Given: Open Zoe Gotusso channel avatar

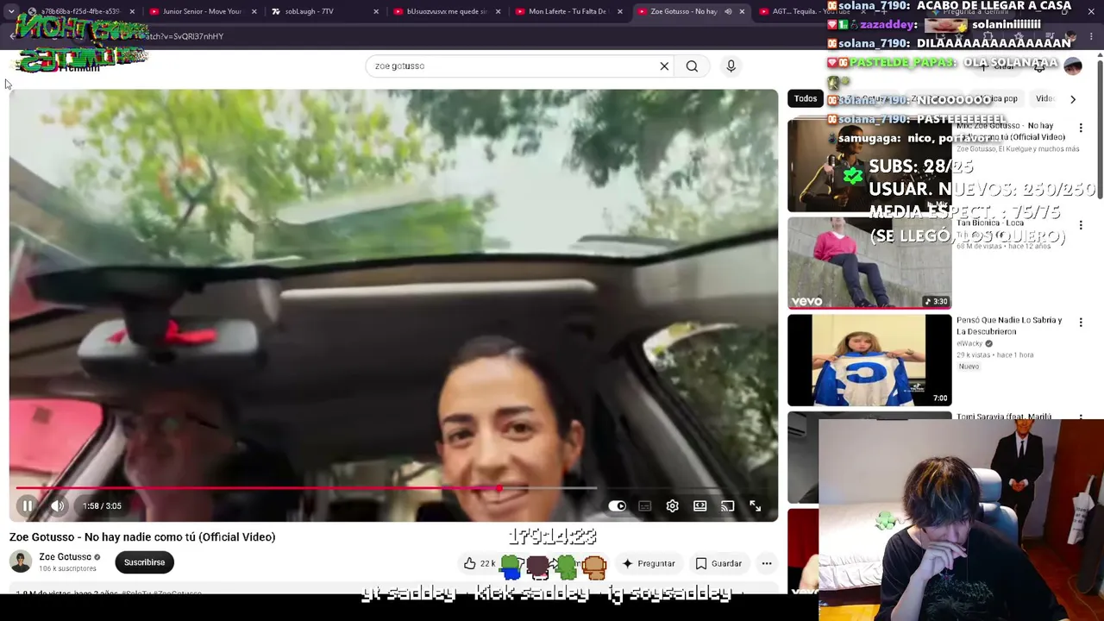Looking at the screenshot, I should [21, 561].
